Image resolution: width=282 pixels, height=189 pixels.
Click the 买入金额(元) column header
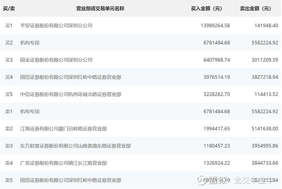pos(207,8)
